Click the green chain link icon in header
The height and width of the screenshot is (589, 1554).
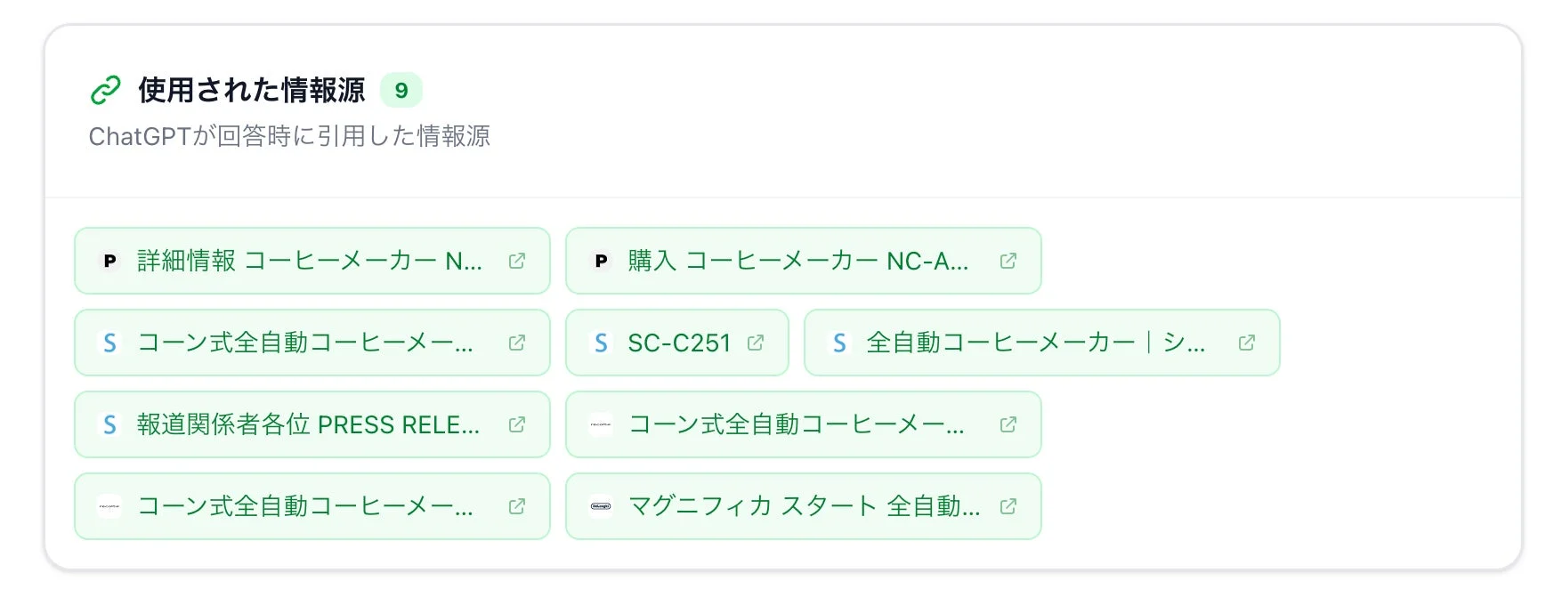105,89
